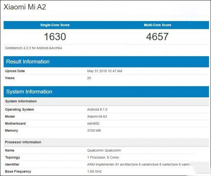Click the 'Operating System' label
This screenshot has width=211, height=176.
click(x=19, y=110)
